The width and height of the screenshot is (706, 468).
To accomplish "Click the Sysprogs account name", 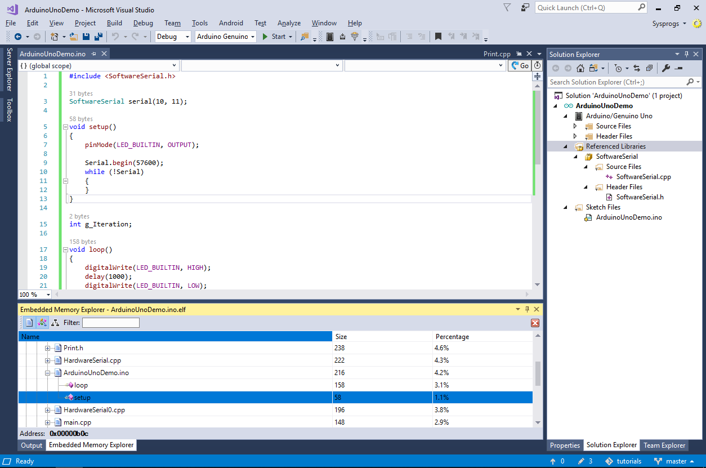I will (665, 24).
